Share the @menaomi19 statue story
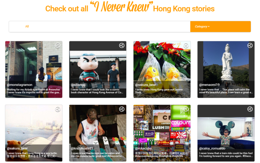This screenshot has height=163, width=260. point(250,45)
